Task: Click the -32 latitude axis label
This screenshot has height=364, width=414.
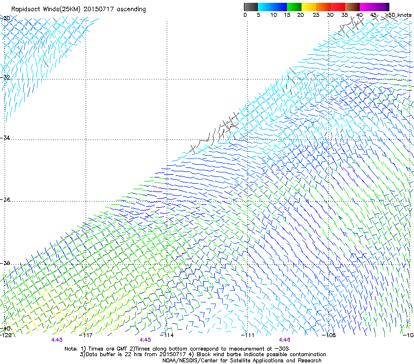Action: click(x=5, y=77)
